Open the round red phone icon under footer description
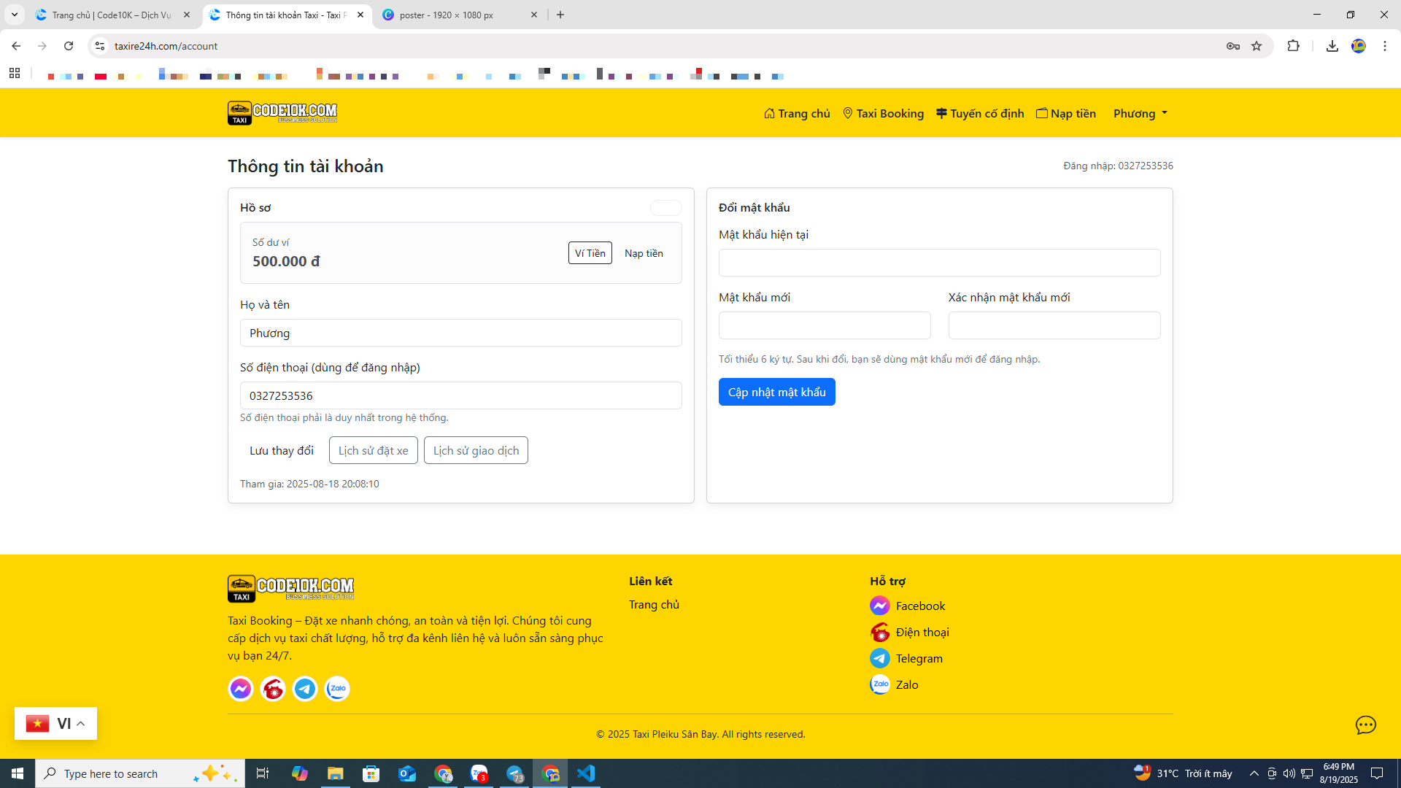Screen dimensions: 1401x788 [x=273, y=689]
